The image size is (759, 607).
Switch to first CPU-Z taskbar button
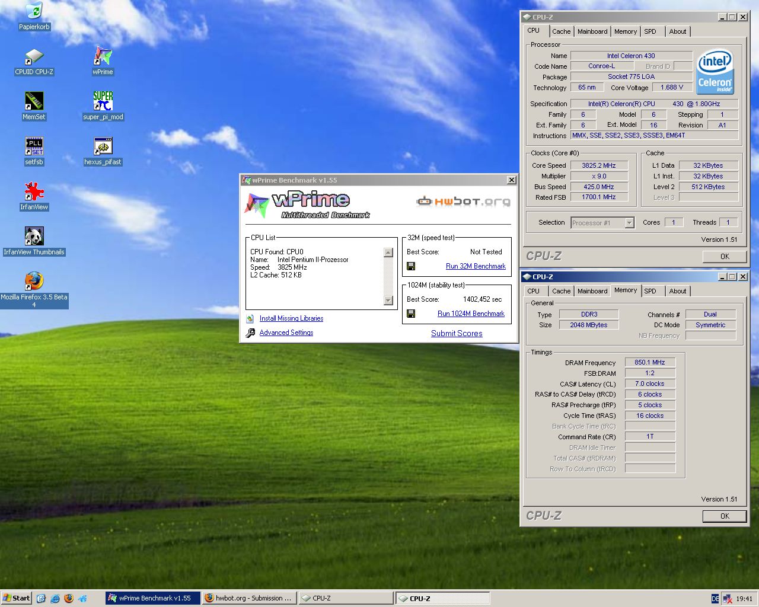346,598
